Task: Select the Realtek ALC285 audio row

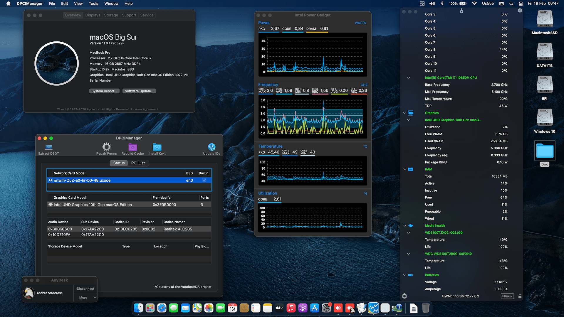Action: [x=129, y=229]
